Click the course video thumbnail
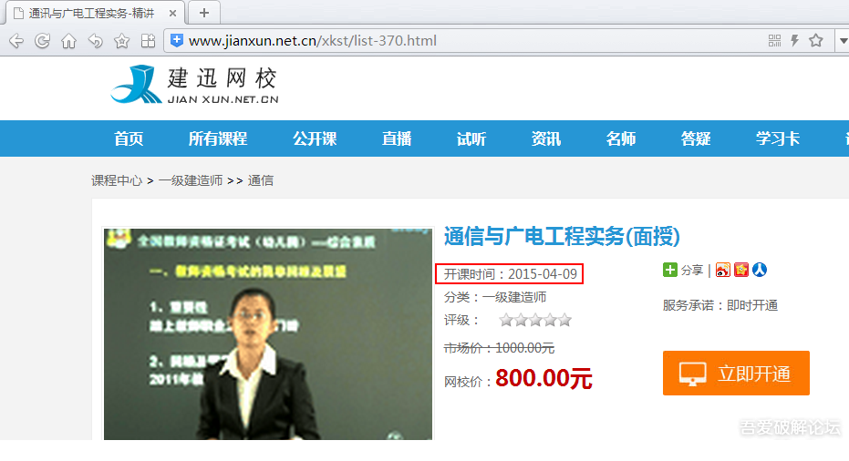 (268, 333)
